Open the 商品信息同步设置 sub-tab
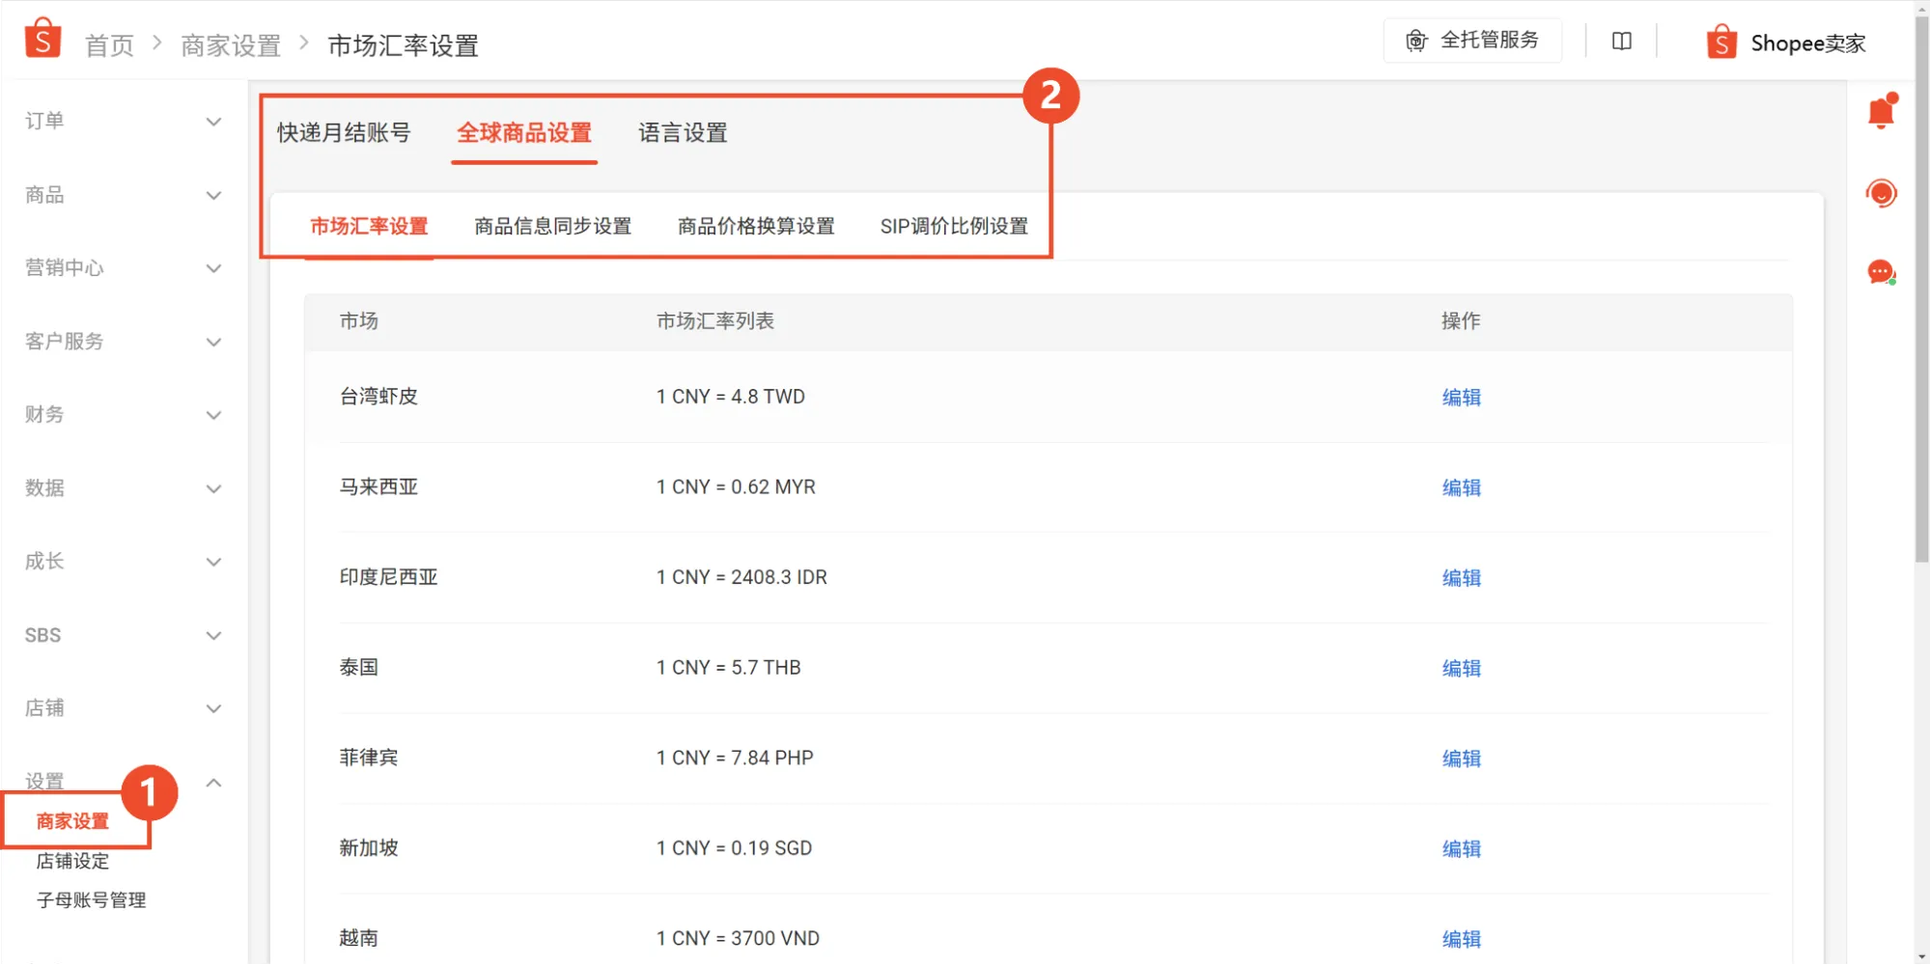1930x965 pixels. point(551,226)
